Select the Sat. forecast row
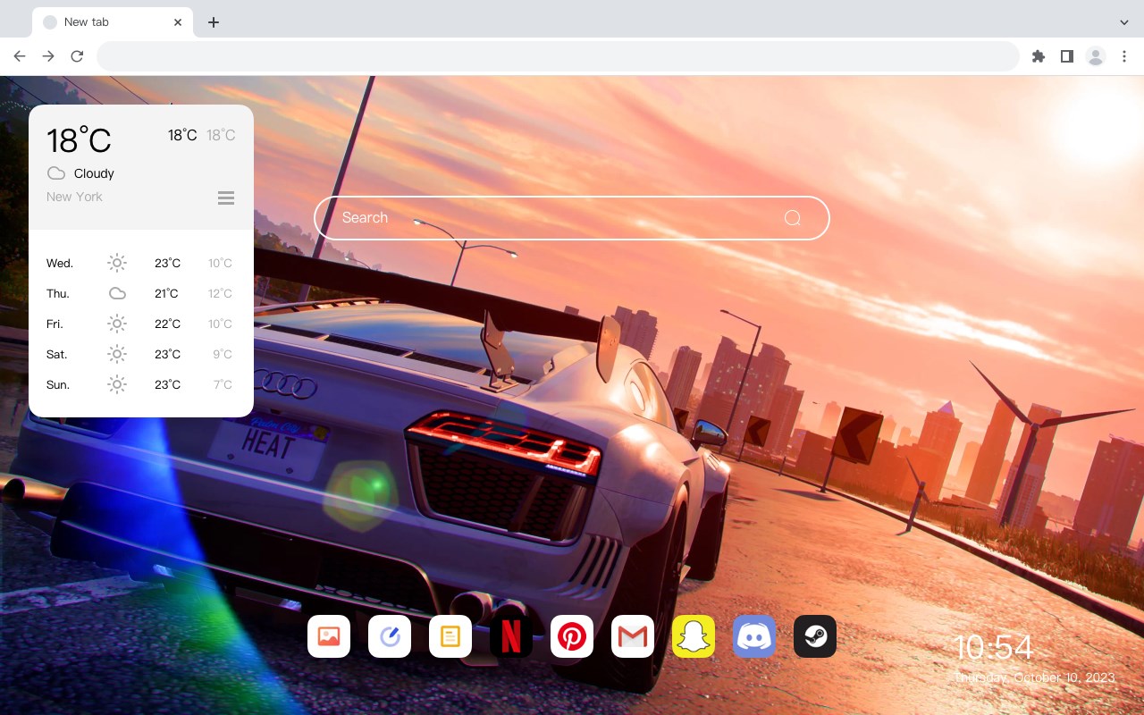1144x715 pixels. [141, 354]
